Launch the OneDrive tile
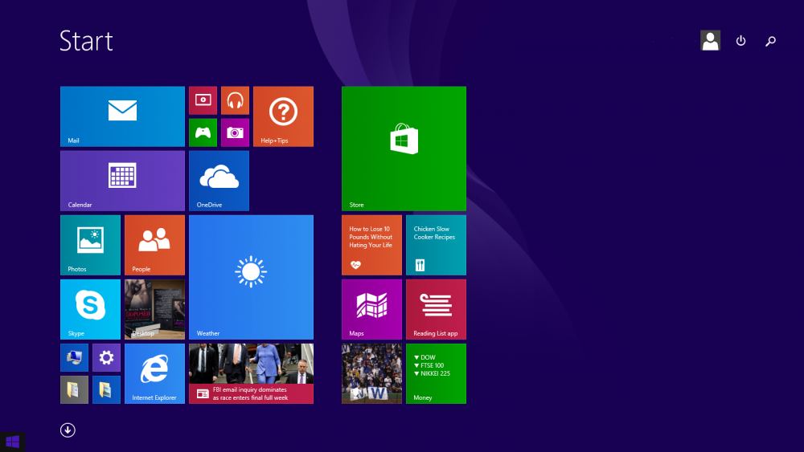The height and width of the screenshot is (452, 804). click(x=219, y=181)
